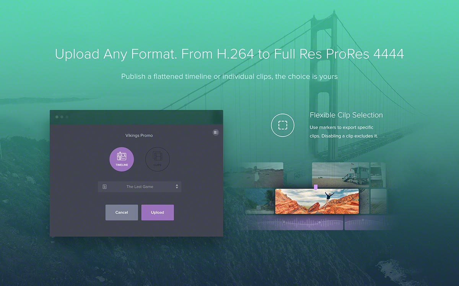Click the purple marker above red rocks clip
Screen dimensions: 459x286
(316, 187)
